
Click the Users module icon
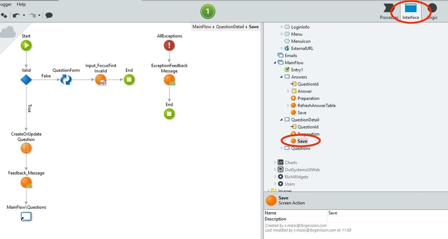click(280, 184)
